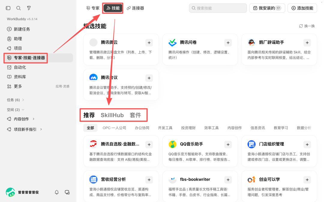The width and height of the screenshot is (324, 202).
Task: Add the 腾讯微云 skill with plus
Action: pos(149,43)
